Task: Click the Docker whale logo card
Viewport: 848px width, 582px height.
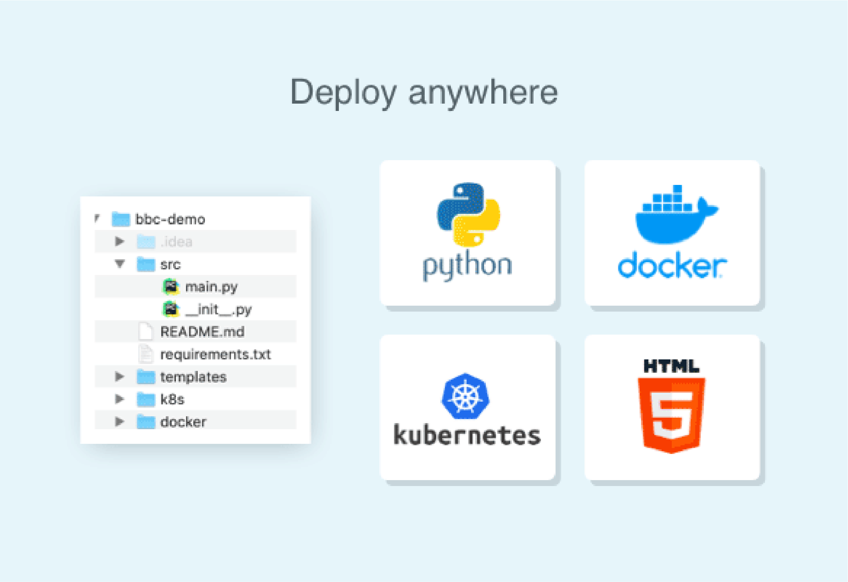Action: [x=672, y=233]
